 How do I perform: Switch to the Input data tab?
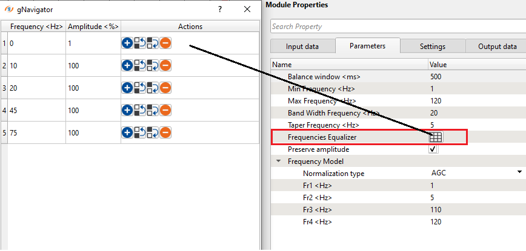pyautogui.click(x=302, y=47)
